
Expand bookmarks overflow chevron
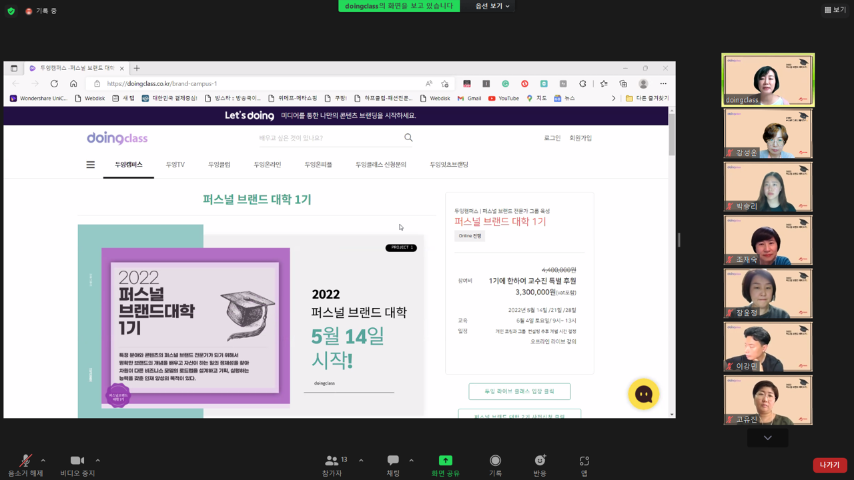click(x=614, y=98)
